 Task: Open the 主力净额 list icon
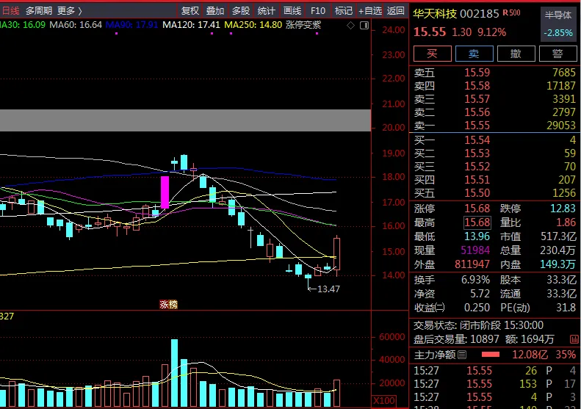pyautogui.click(x=462, y=355)
